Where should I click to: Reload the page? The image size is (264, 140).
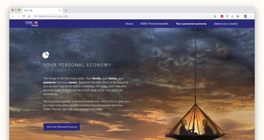pos(24,16)
